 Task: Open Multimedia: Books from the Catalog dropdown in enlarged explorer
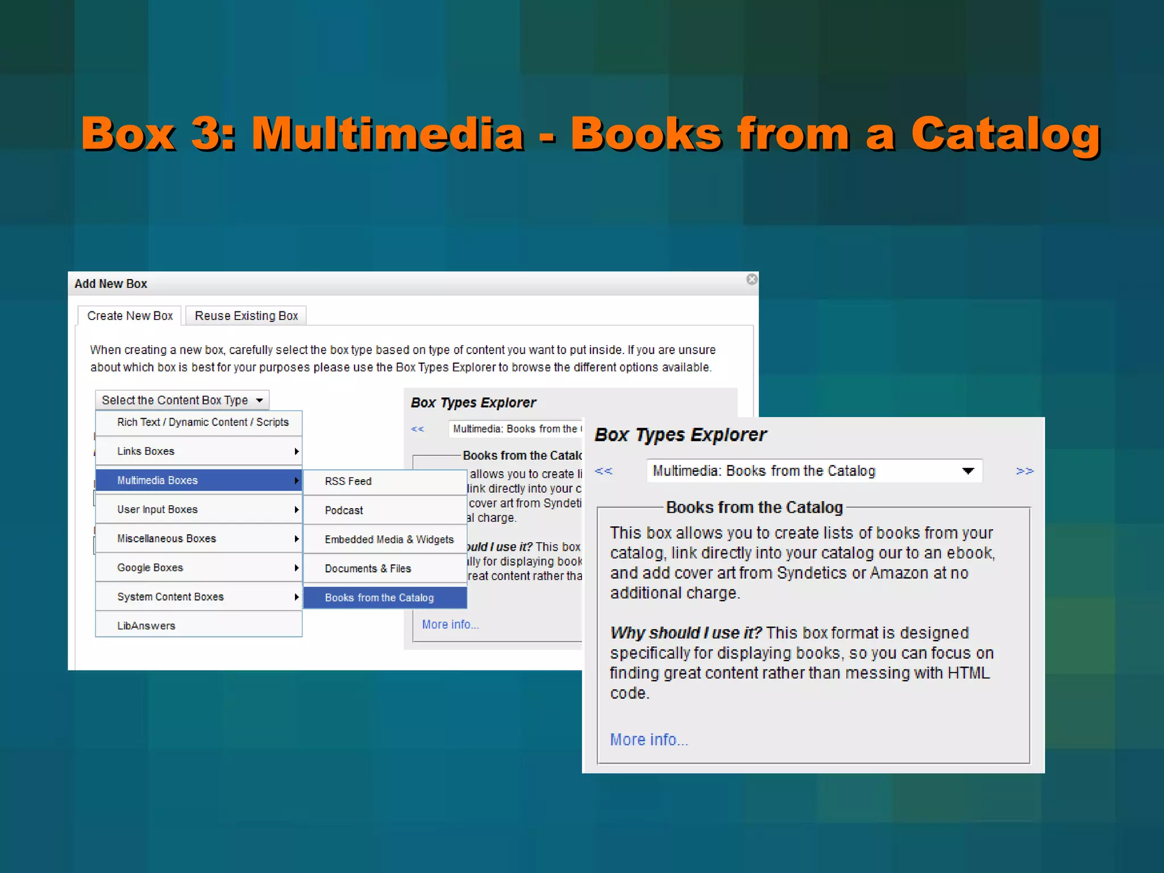point(814,471)
